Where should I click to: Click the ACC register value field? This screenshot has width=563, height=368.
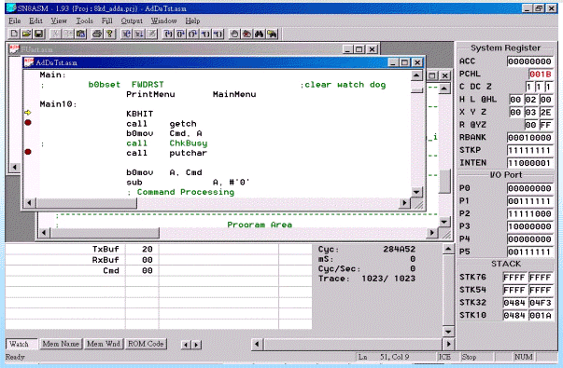(529, 61)
